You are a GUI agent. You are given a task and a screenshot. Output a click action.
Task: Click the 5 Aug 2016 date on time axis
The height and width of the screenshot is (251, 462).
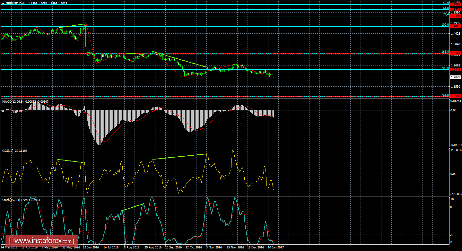[131, 247]
